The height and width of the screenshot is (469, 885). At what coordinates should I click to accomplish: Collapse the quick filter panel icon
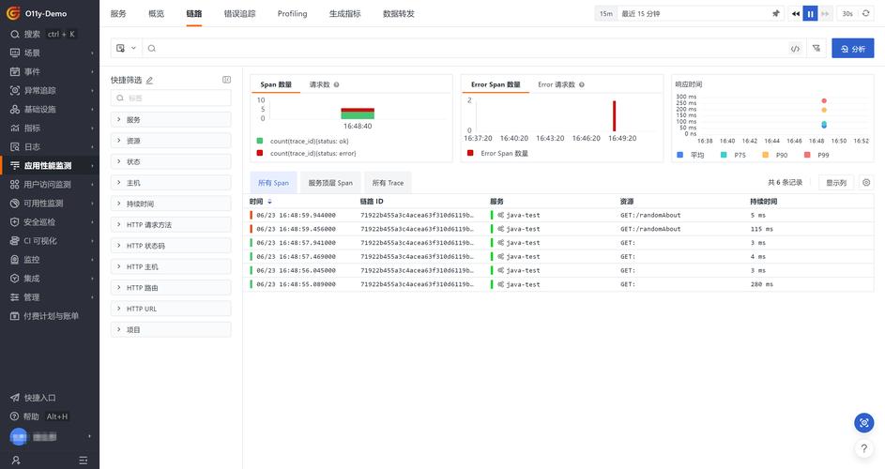point(226,80)
